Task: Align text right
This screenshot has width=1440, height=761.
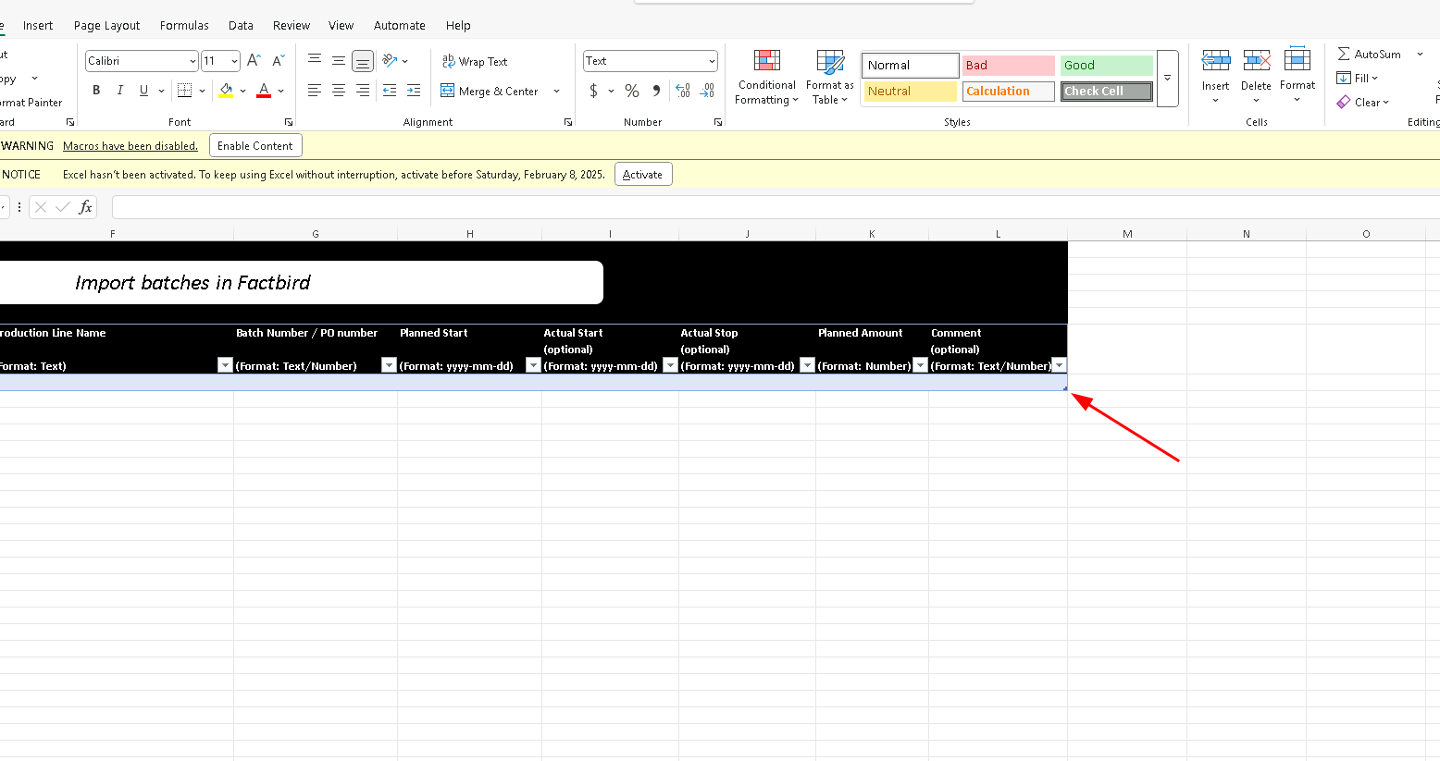Action: [363, 91]
